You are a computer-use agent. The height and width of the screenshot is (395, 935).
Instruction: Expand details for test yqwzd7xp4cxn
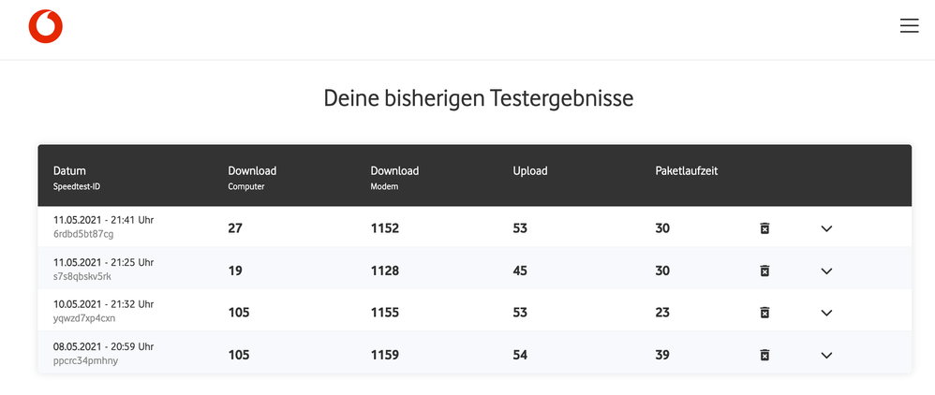[x=826, y=313]
